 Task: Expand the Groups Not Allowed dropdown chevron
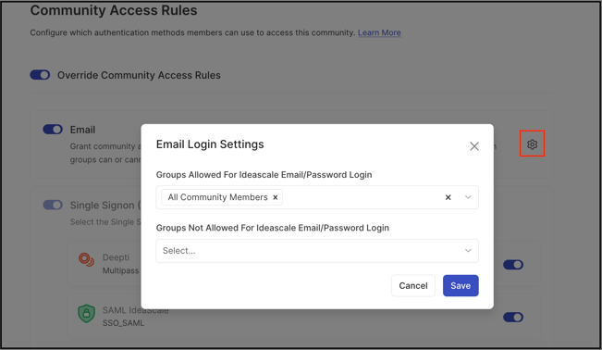coord(468,250)
